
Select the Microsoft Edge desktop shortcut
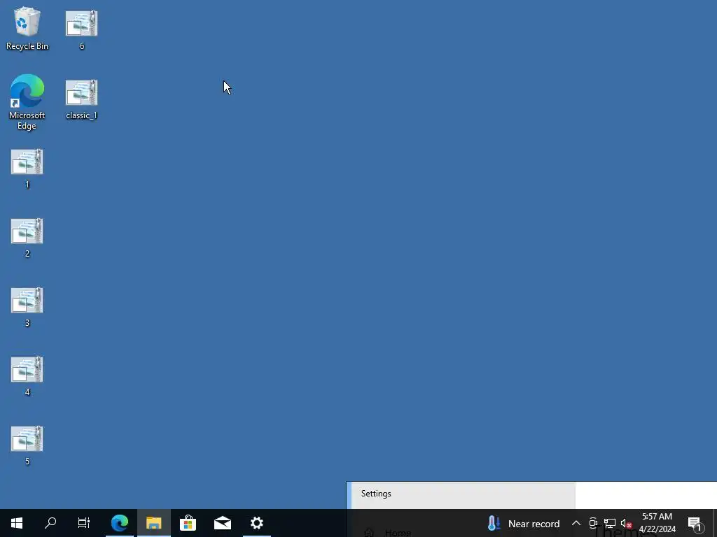tap(27, 102)
